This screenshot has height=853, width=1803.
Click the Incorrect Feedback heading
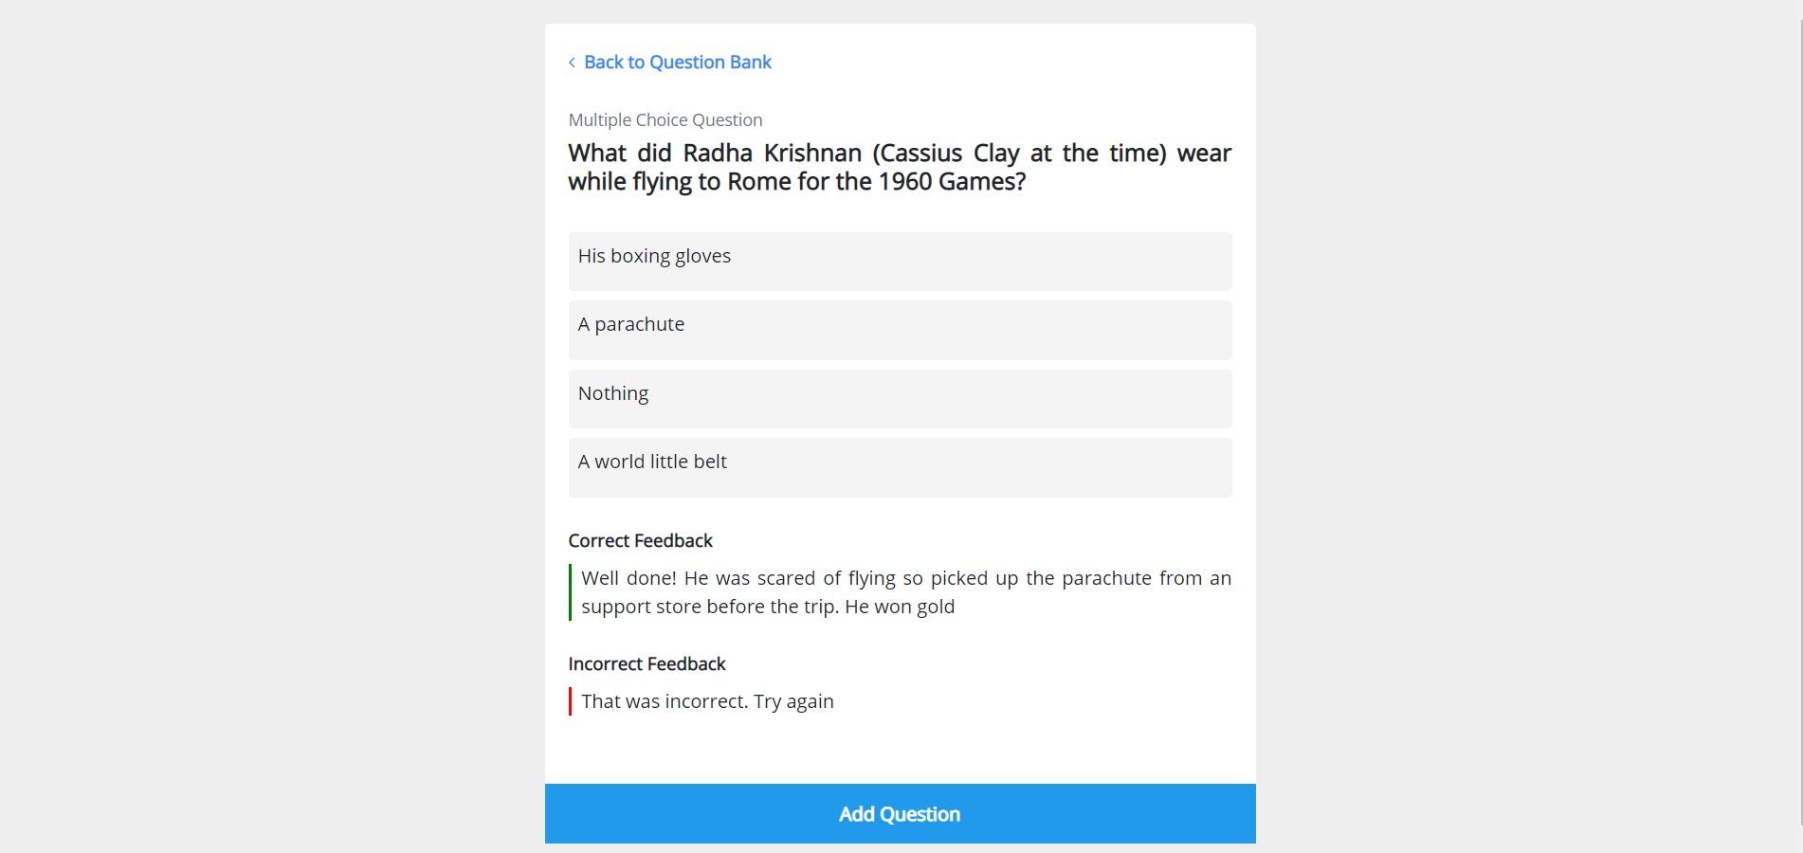point(647,663)
